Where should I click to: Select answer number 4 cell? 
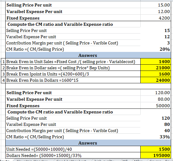click(3, 80)
